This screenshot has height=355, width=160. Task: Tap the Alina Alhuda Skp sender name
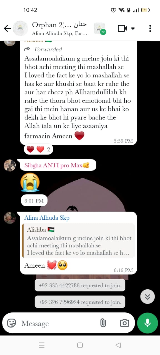(47, 218)
